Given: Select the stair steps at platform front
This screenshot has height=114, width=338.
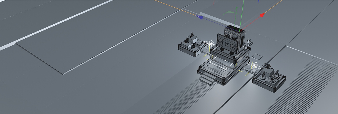Looking at the screenshot, I should pos(208,79).
